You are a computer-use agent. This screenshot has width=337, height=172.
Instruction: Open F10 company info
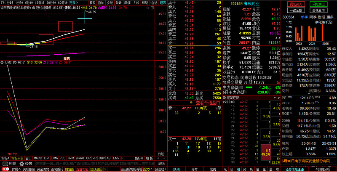click(x=136, y=3)
